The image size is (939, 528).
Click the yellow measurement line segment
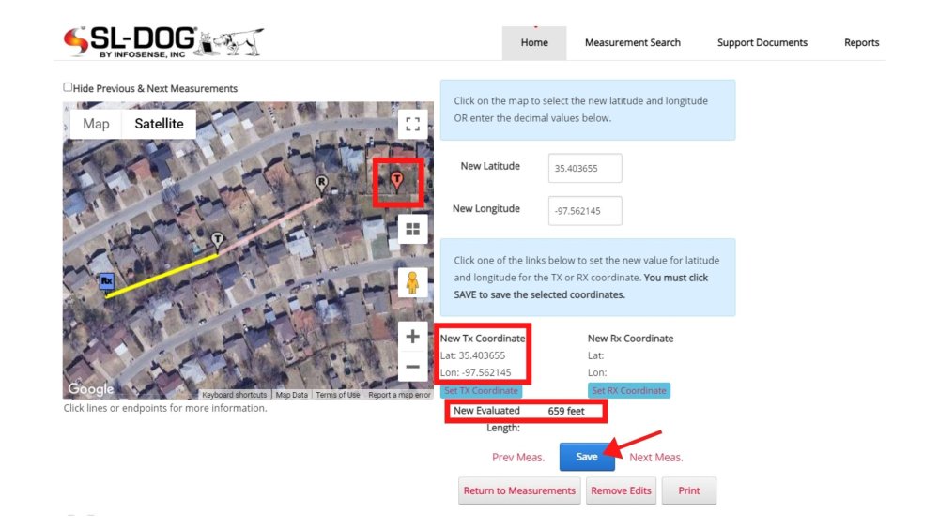coord(162,275)
